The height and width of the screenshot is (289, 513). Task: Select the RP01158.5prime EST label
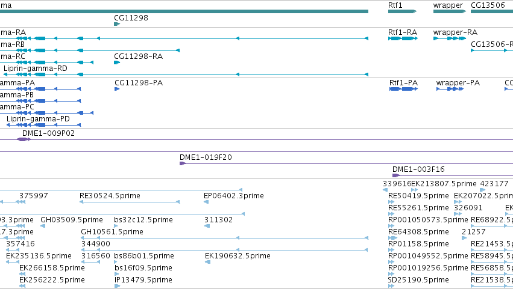[x=418, y=244]
